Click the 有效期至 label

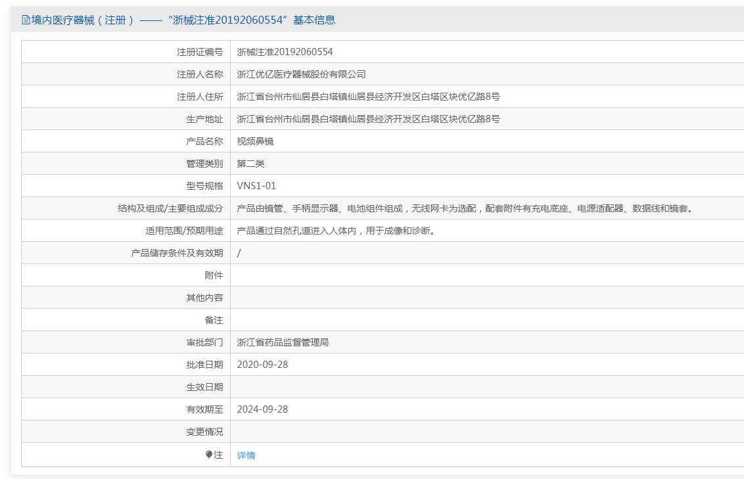pyautogui.click(x=204, y=409)
